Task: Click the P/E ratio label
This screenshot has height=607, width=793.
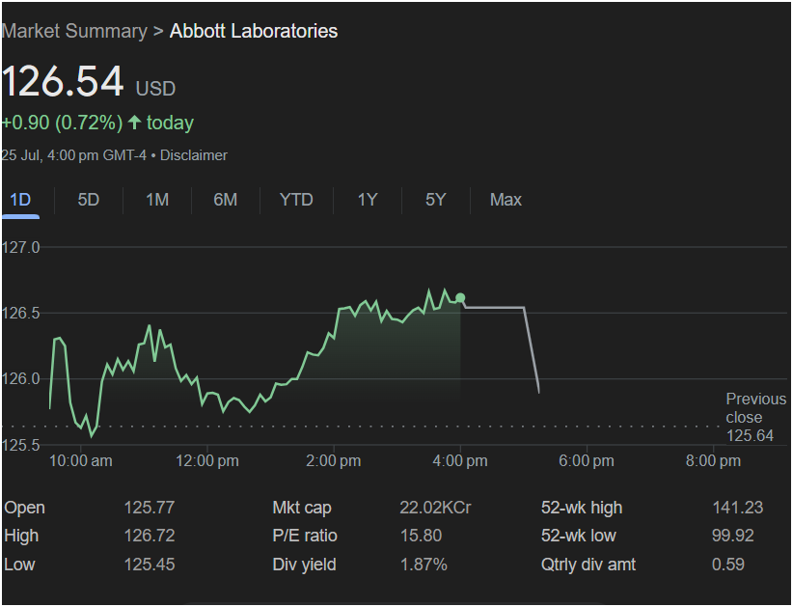Action: tap(305, 536)
